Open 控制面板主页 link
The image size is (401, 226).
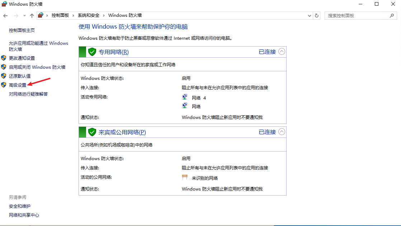point(22,30)
